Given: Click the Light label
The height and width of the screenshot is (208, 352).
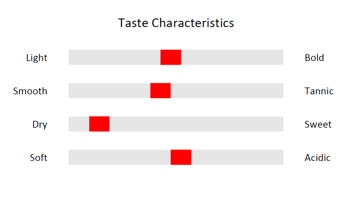Looking at the screenshot, I should 36,58.
